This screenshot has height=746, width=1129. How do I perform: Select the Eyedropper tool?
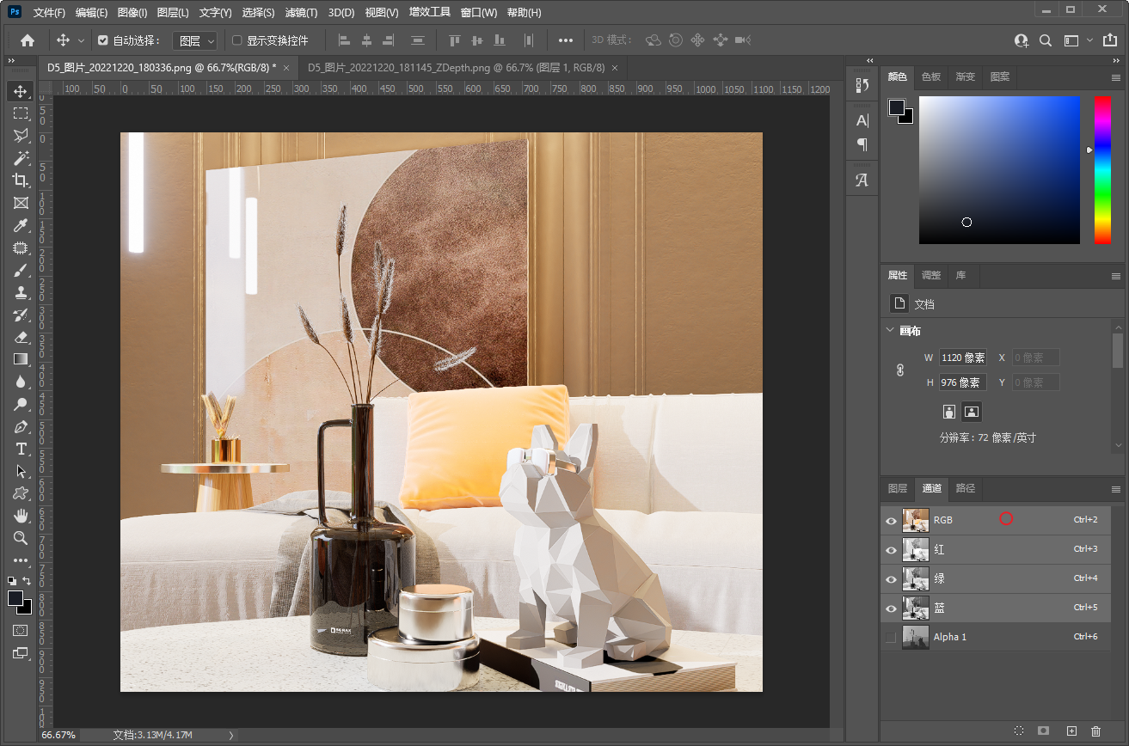click(21, 225)
